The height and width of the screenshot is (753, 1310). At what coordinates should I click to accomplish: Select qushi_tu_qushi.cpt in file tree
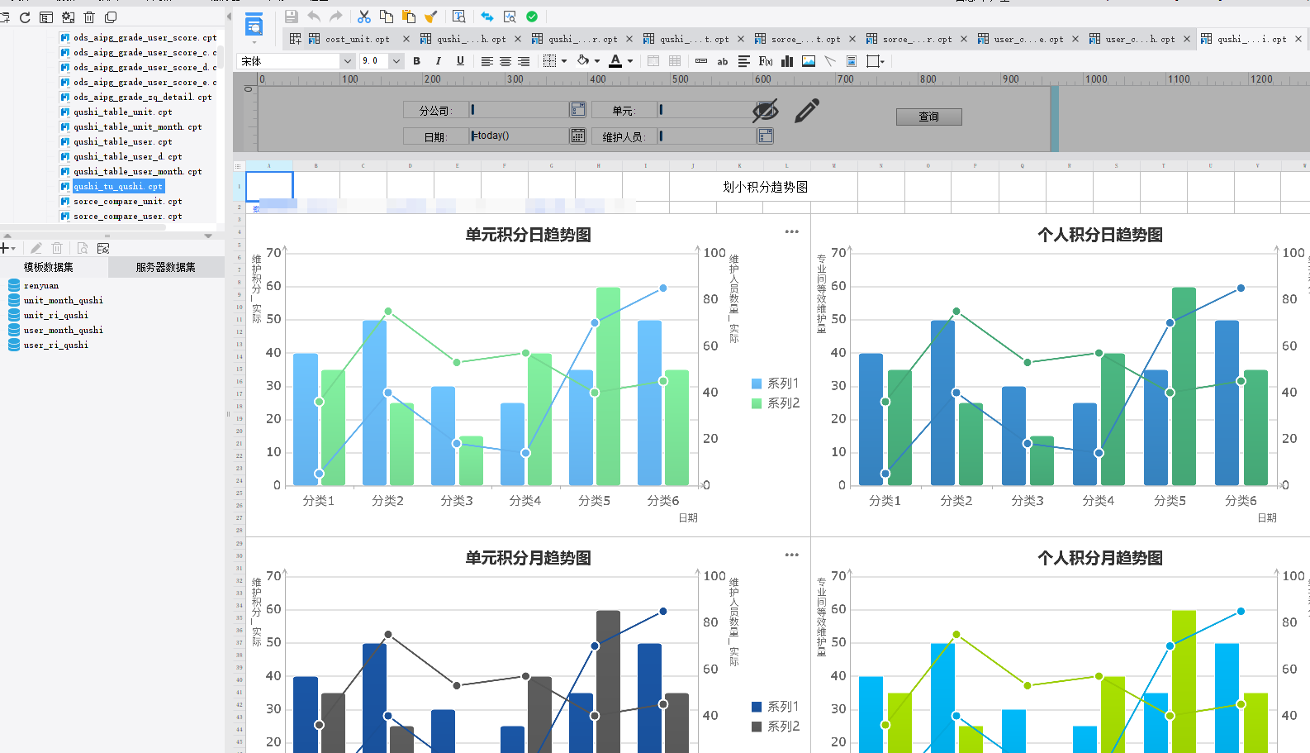[117, 186]
